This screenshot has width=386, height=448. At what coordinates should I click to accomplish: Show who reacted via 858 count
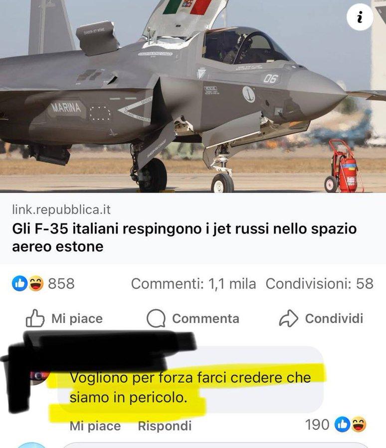(61, 284)
